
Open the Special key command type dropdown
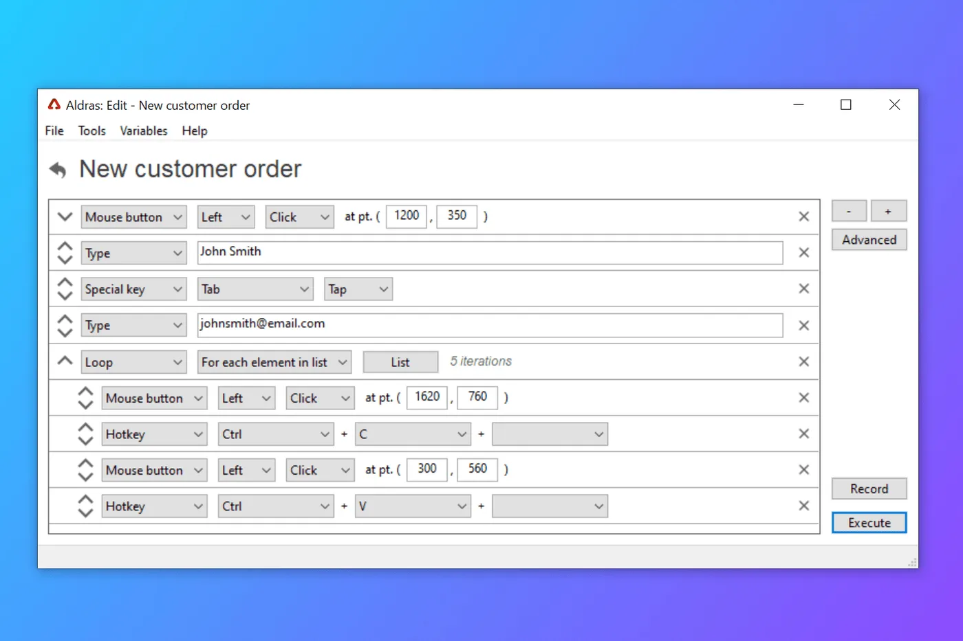pos(133,289)
